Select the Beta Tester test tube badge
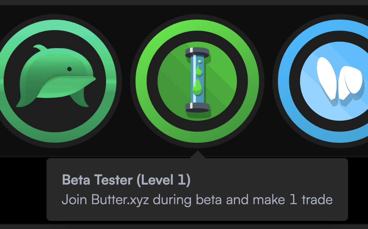368x229 pixels. click(x=197, y=81)
